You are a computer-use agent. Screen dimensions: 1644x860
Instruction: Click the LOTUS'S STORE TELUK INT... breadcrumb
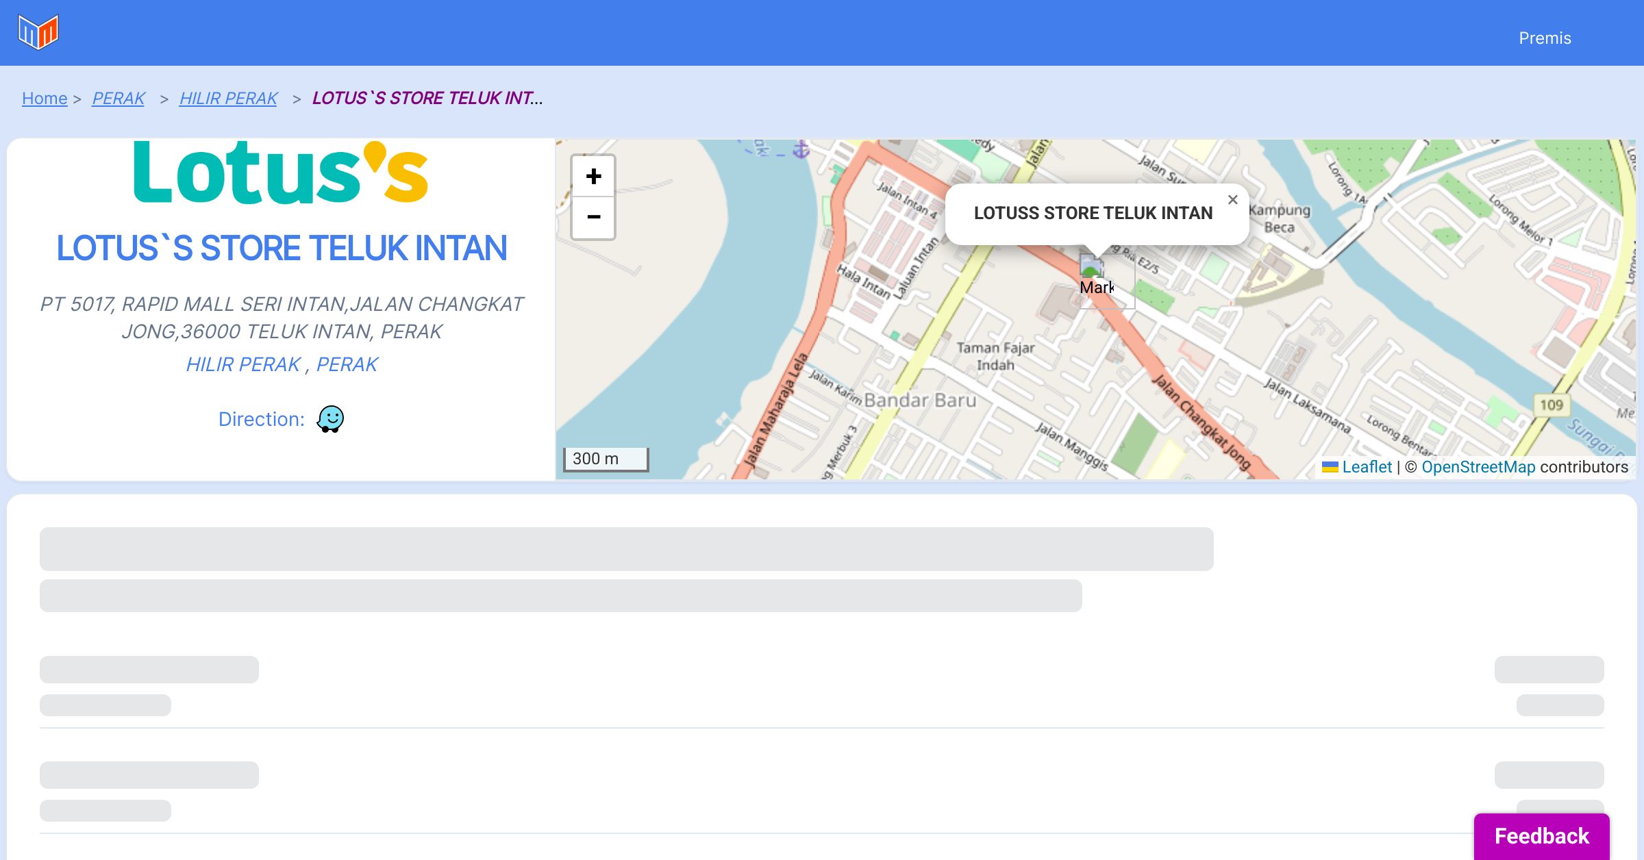(x=427, y=99)
